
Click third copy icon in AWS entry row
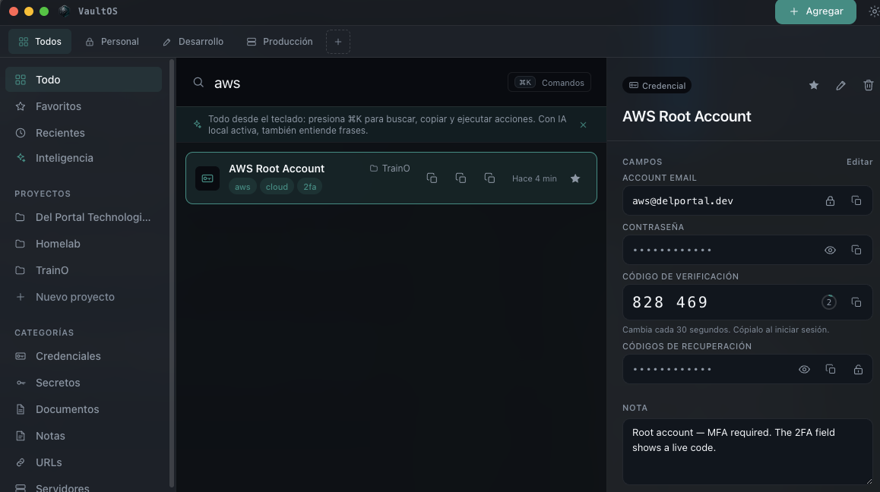489,178
